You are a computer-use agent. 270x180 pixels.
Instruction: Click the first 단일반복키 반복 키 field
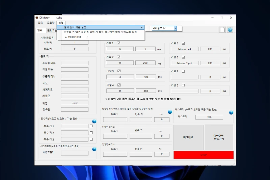(x=141, y=119)
